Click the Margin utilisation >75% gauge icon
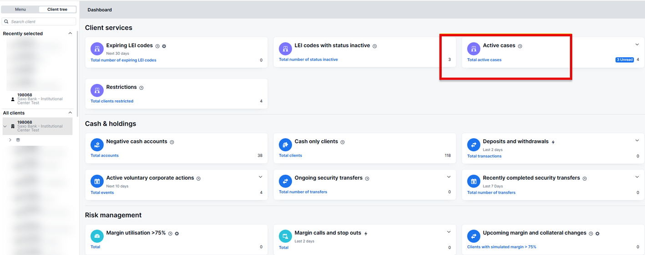Viewport: 645px width, 255px height. (97, 236)
